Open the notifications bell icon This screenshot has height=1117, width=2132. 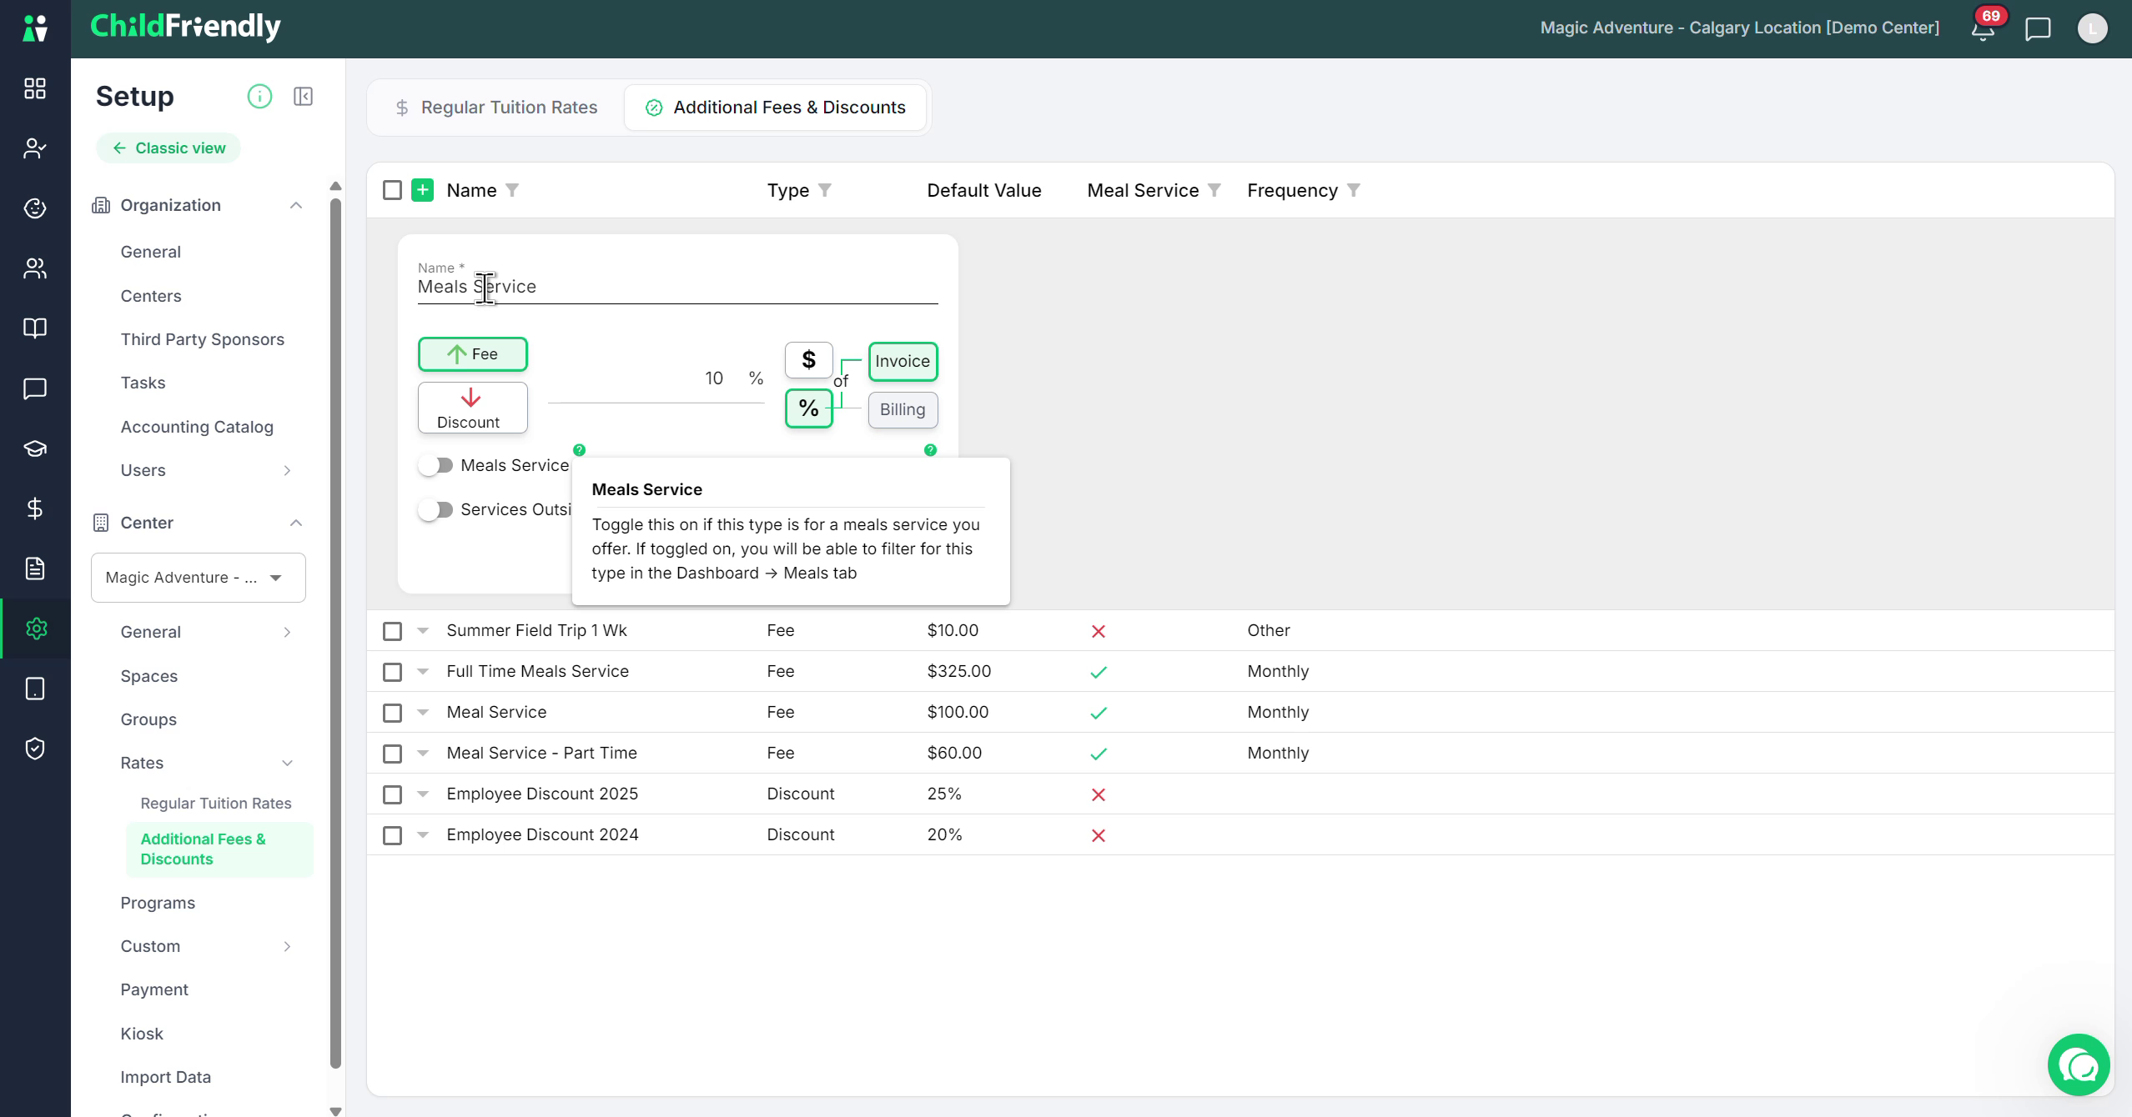1983,30
